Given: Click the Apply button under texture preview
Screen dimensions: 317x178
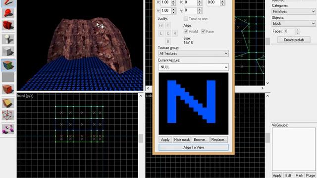Looking at the screenshot, I should pos(165,139).
